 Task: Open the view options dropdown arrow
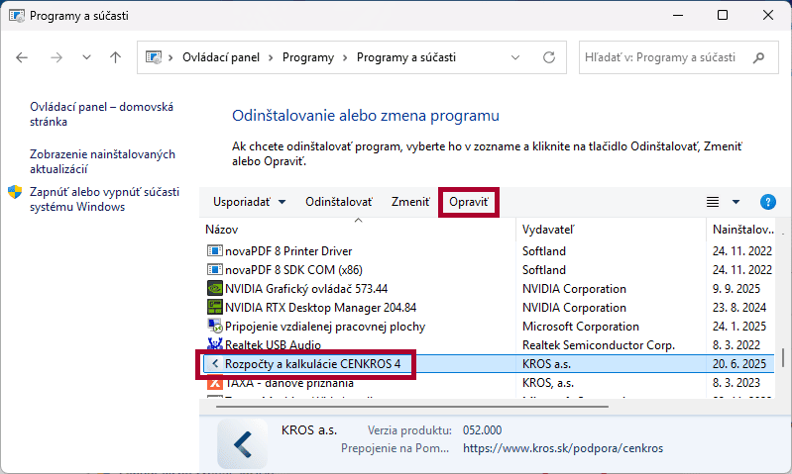coord(735,202)
